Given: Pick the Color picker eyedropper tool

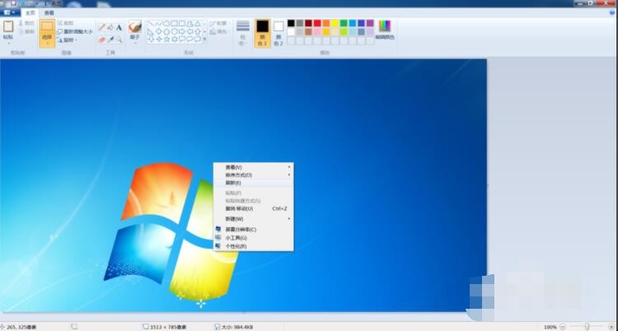Looking at the screenshot, I should coord(110,40).
